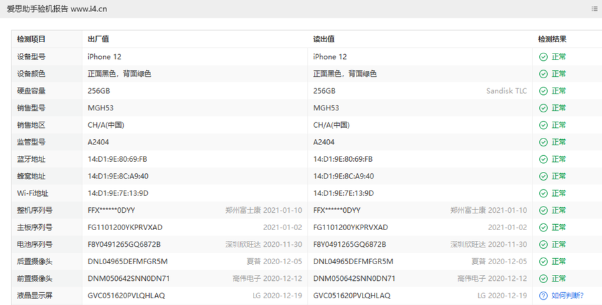Click the green check icon in 整机序列号 row
The image size is (602, 305).
[x=543, y=211]
